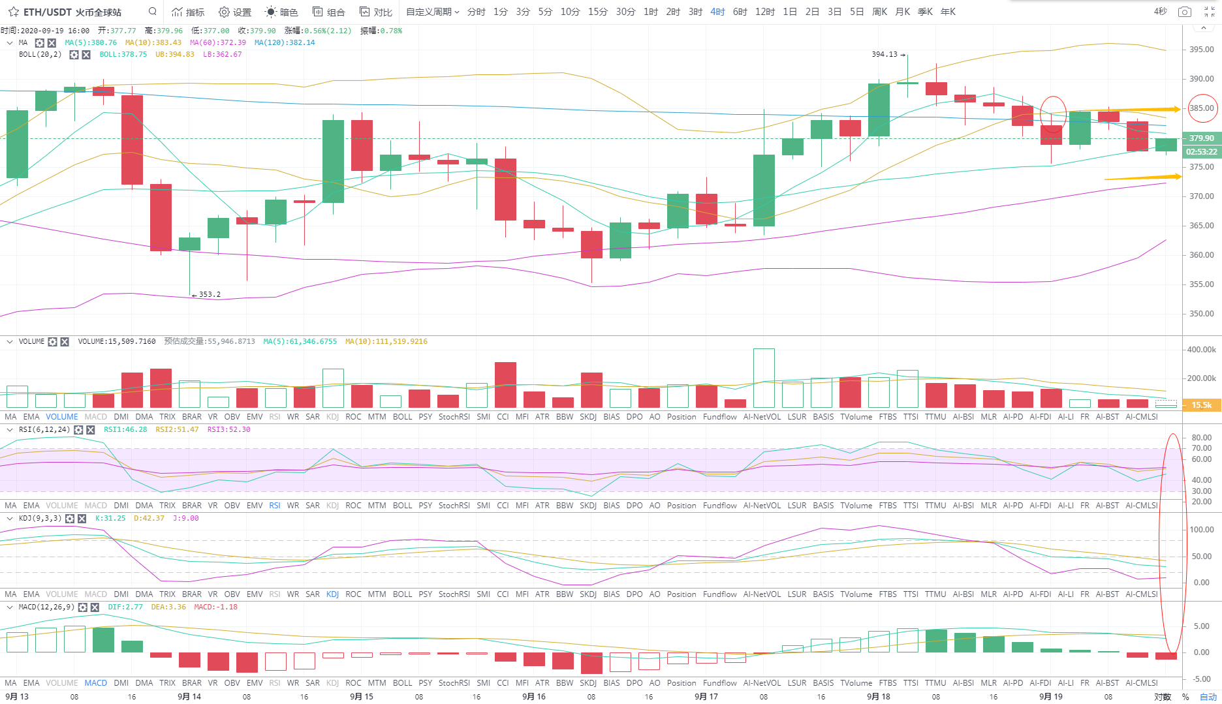Switch to the 1日 timeframe

(790, 12)
